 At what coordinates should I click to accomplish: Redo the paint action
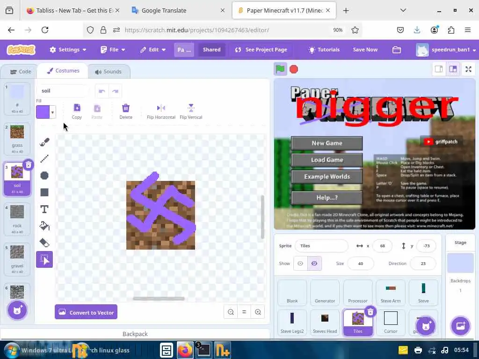[115, 91]
